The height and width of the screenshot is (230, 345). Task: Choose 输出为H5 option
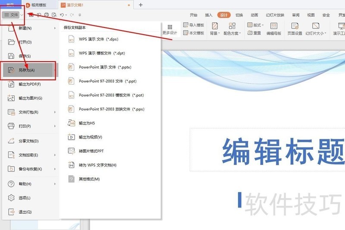[111, 123]
